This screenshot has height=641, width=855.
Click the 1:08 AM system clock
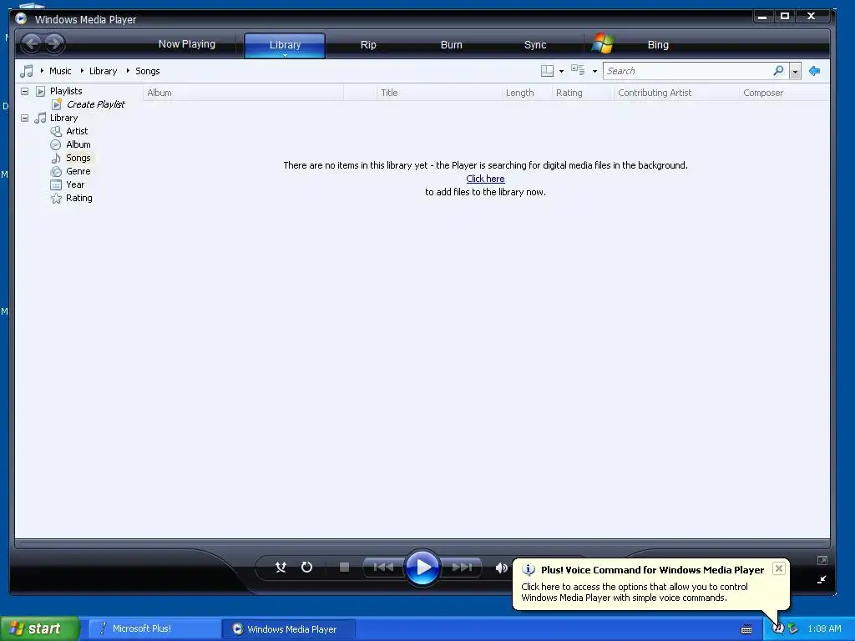[x=824, y=628]
